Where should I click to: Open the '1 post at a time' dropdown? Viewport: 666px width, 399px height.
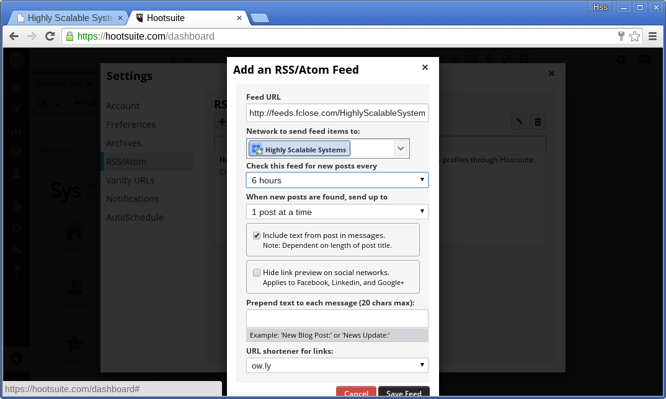pos(337,212)
